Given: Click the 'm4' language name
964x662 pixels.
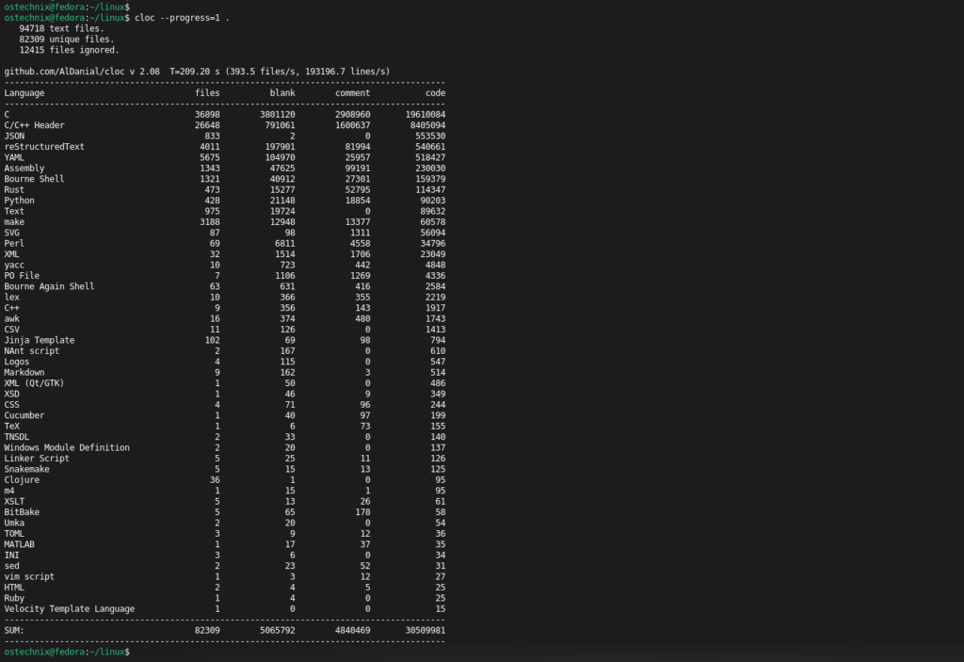Looking at the screenshot, I should [9, 491].
